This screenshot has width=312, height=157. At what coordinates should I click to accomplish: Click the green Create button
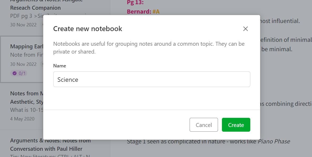(236, 125)
